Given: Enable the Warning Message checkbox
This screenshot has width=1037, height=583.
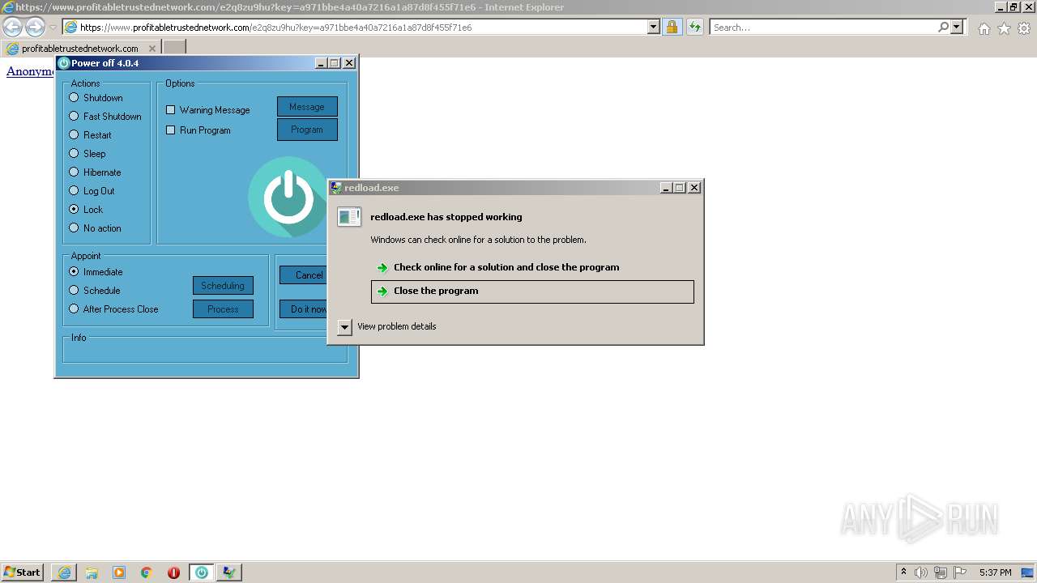Looking at the screenshot, I should pyautogui.click(x=208, y=110).
